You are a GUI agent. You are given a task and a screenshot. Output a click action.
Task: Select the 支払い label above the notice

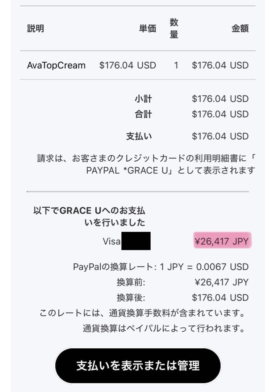(139, 136)
